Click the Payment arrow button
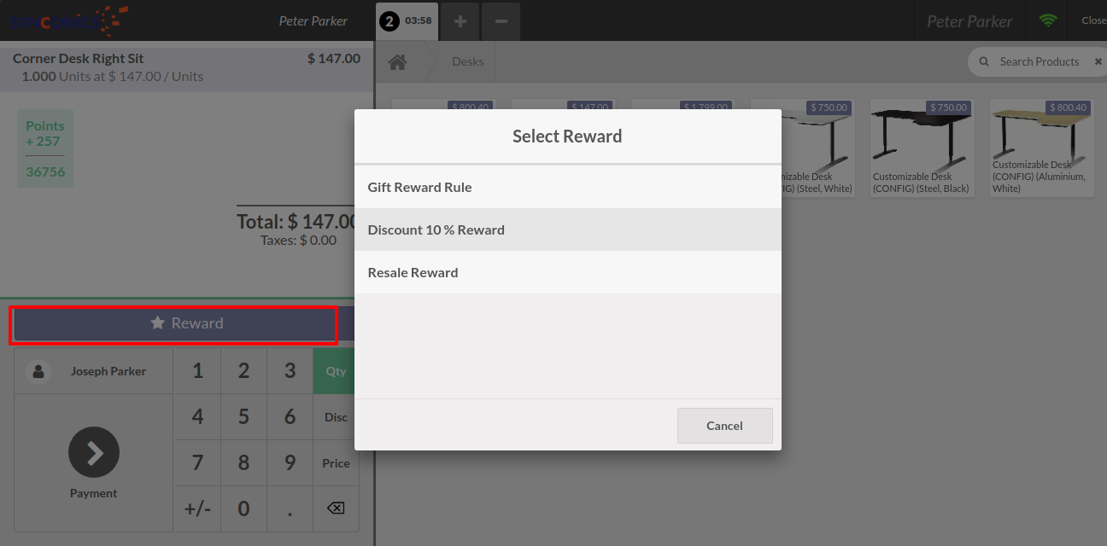This screenshot has height=546, width=1107. click(x=94, y=453)
